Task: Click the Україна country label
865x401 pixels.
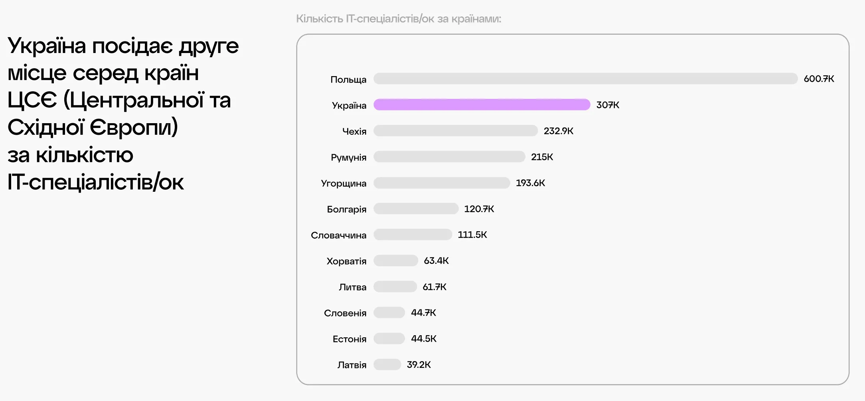Action: point(349,106)
